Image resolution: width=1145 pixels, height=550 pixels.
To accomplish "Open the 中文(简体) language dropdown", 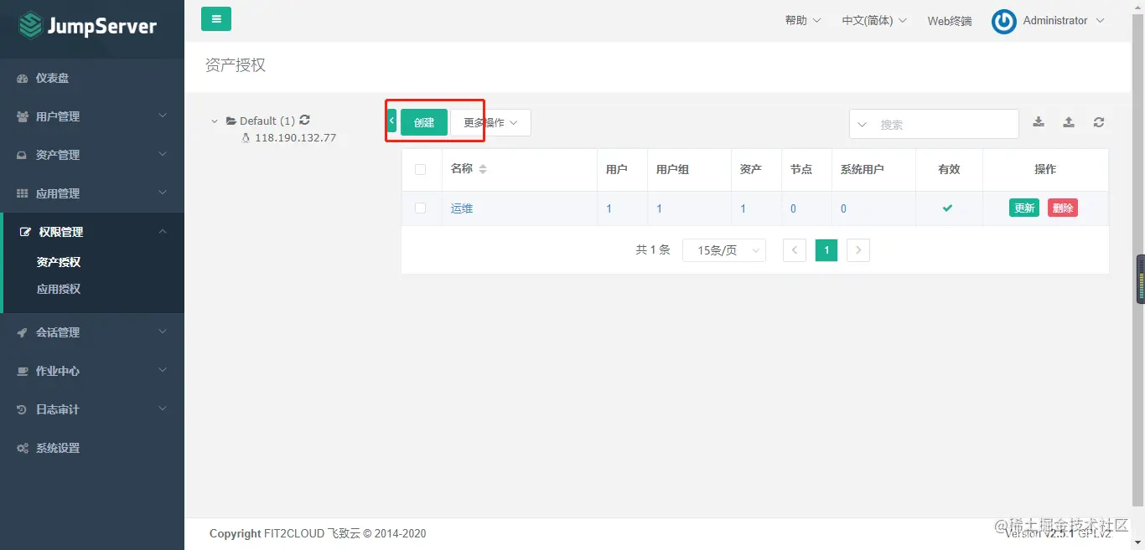I will 874,21.
